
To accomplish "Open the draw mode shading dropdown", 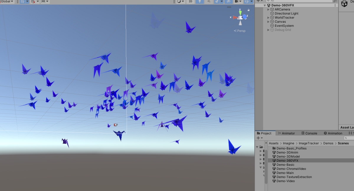I will [x=181, y=1].
